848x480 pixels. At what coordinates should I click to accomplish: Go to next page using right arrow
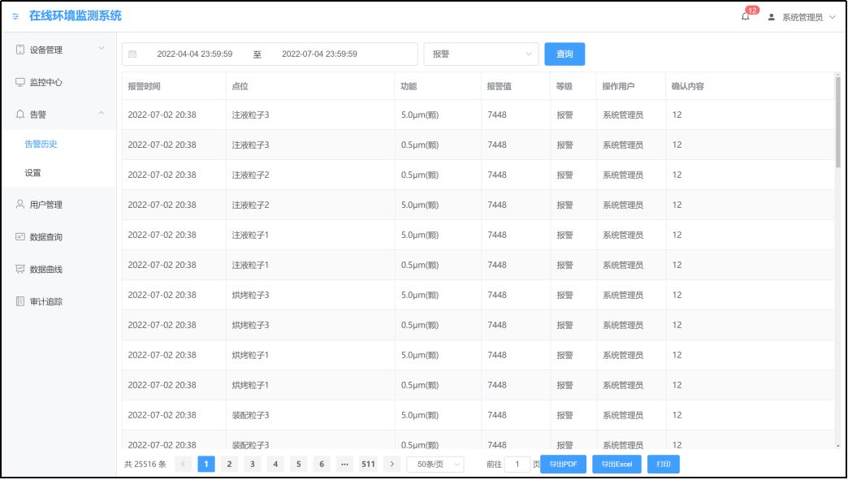392,465
